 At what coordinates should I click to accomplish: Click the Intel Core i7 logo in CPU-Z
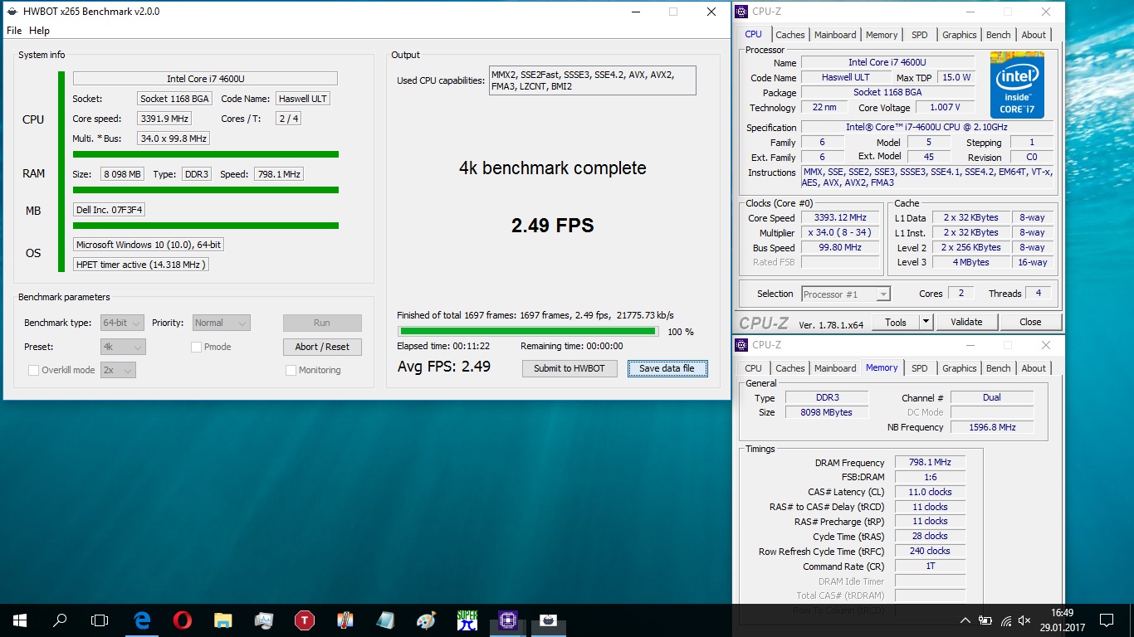point(1017,85)
